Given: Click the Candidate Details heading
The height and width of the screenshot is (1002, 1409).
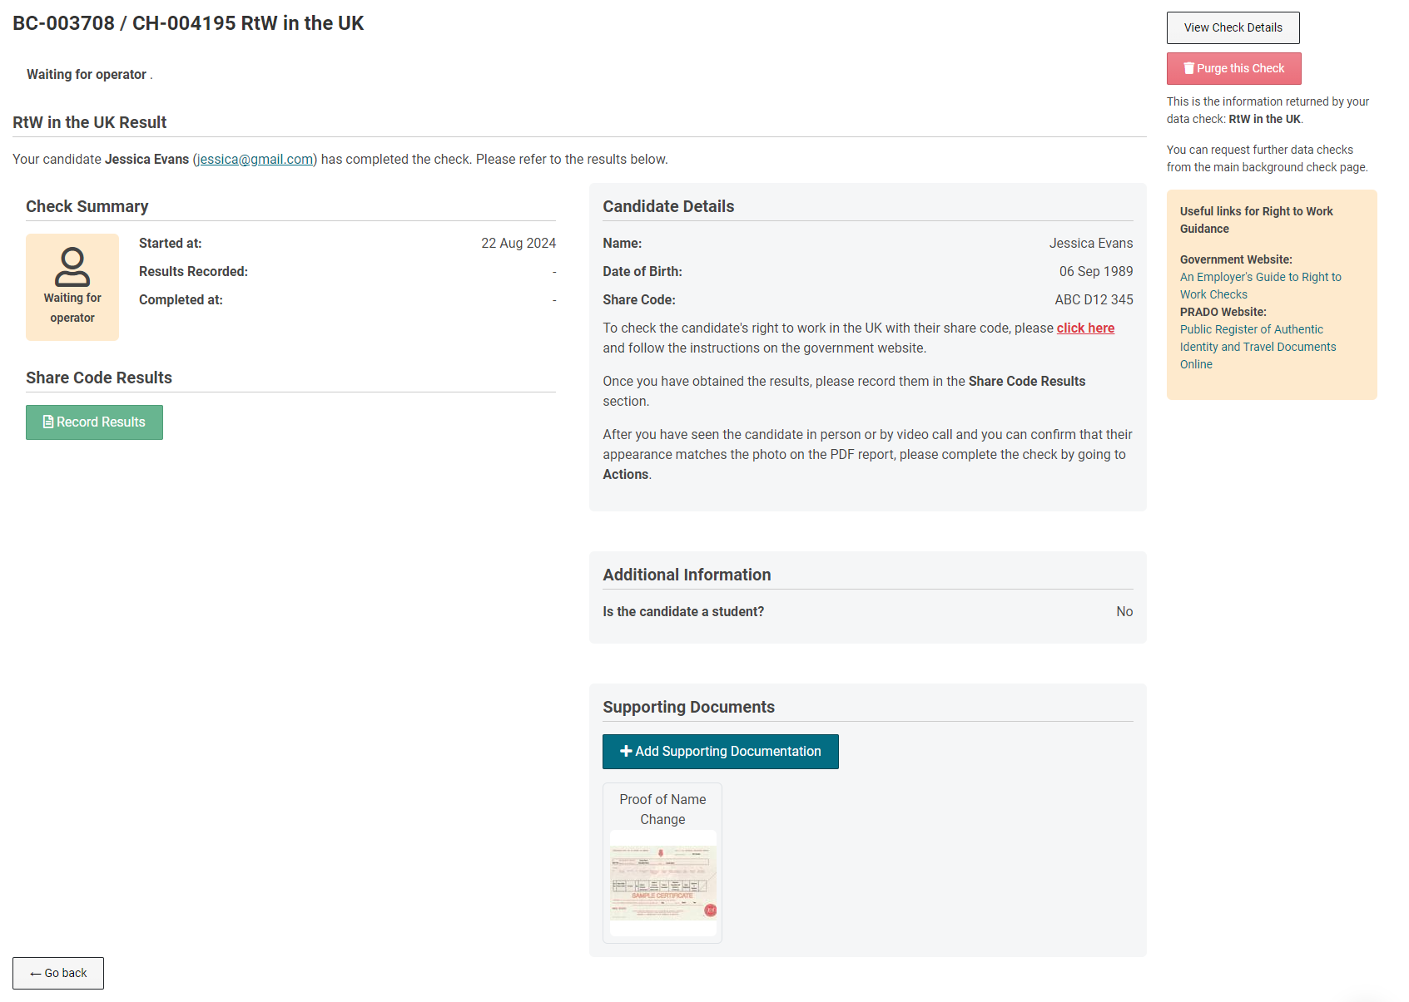Looking at the screenshot, I should 668,206.
